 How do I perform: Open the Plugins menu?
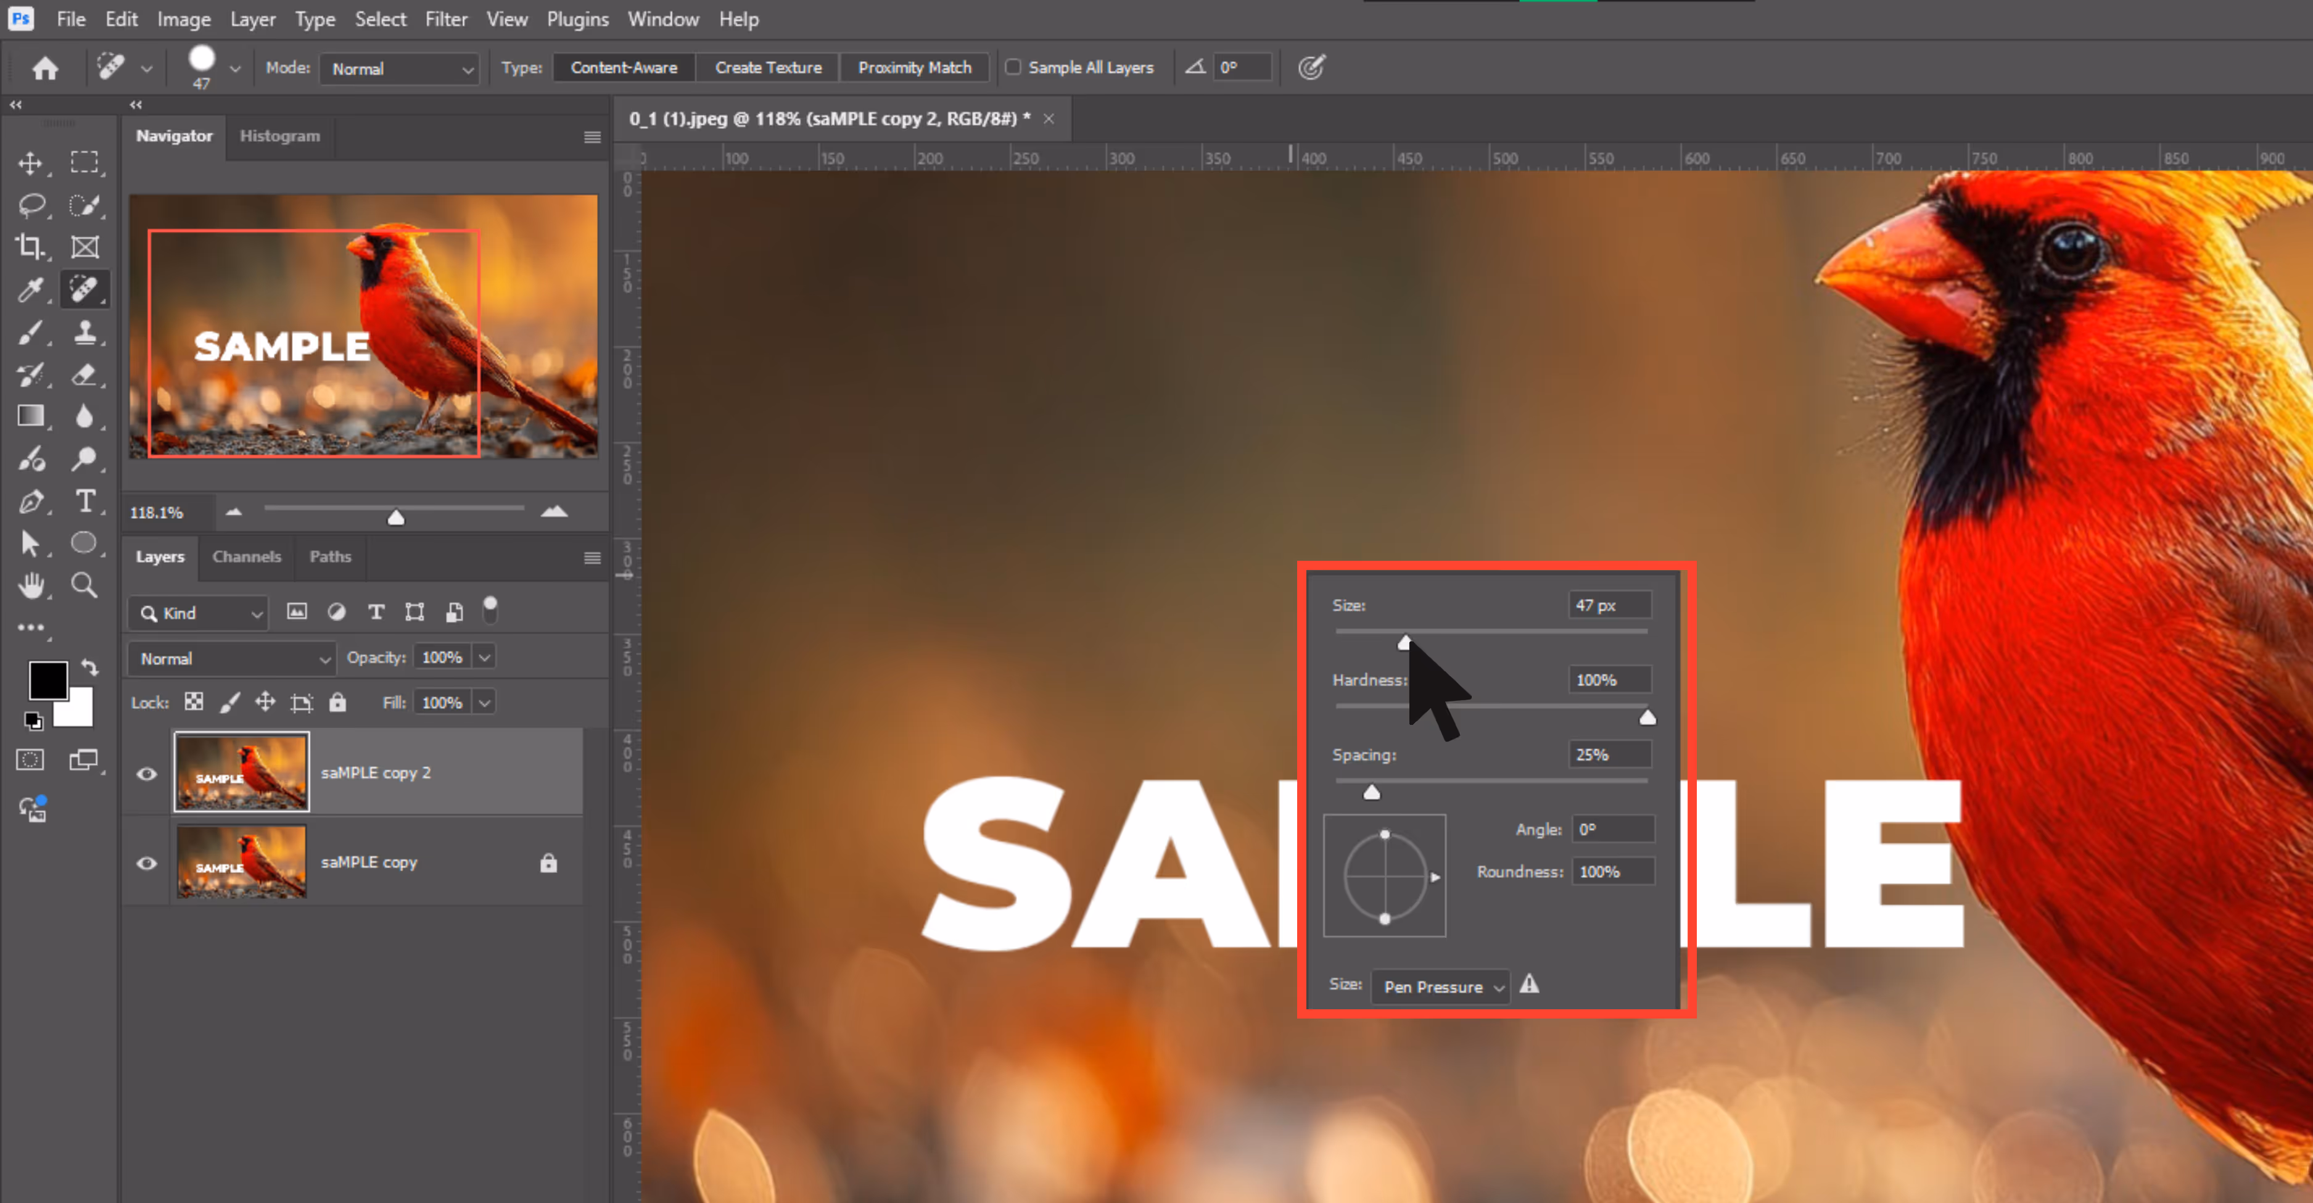coord(577,19)
